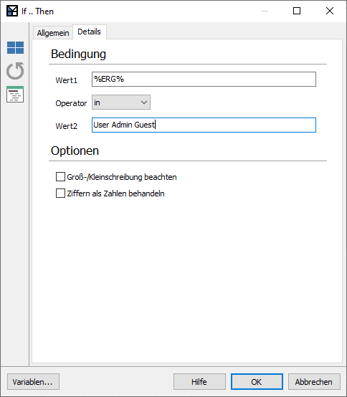Open the Hilfe help button
Screen dimensions: 347x397
click(199, 381)
